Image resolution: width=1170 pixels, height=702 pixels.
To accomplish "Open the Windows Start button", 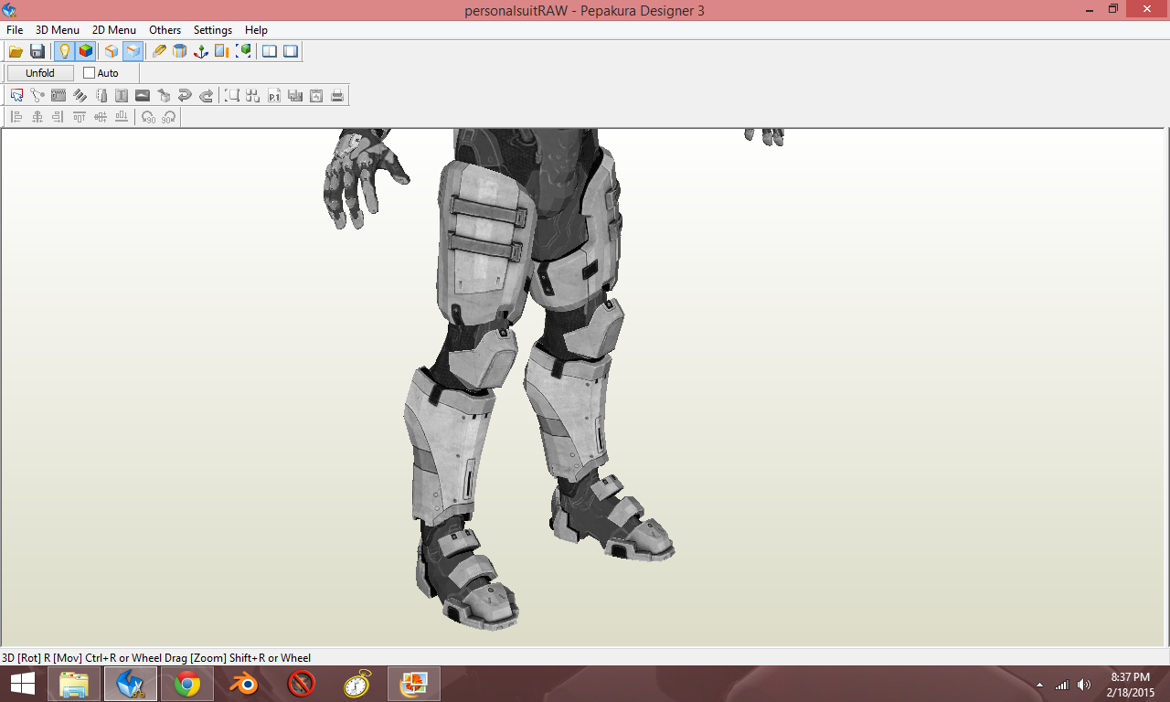I will 23,684.
